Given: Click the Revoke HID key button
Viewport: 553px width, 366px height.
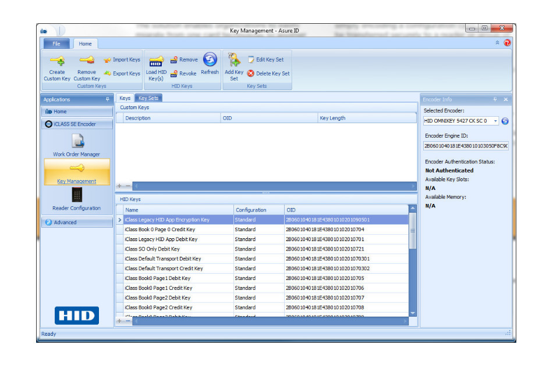Looking at the screenshot, I should pyautogui.click(x=183, y=74).
